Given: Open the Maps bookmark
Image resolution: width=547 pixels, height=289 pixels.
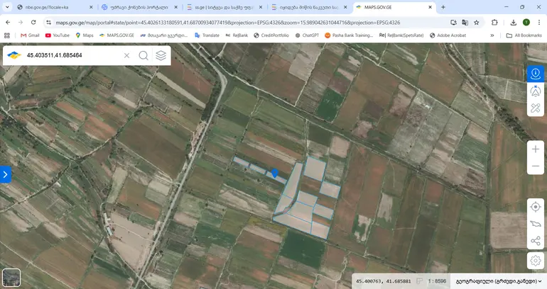Looking at the screenshot, I should [85, 35].
